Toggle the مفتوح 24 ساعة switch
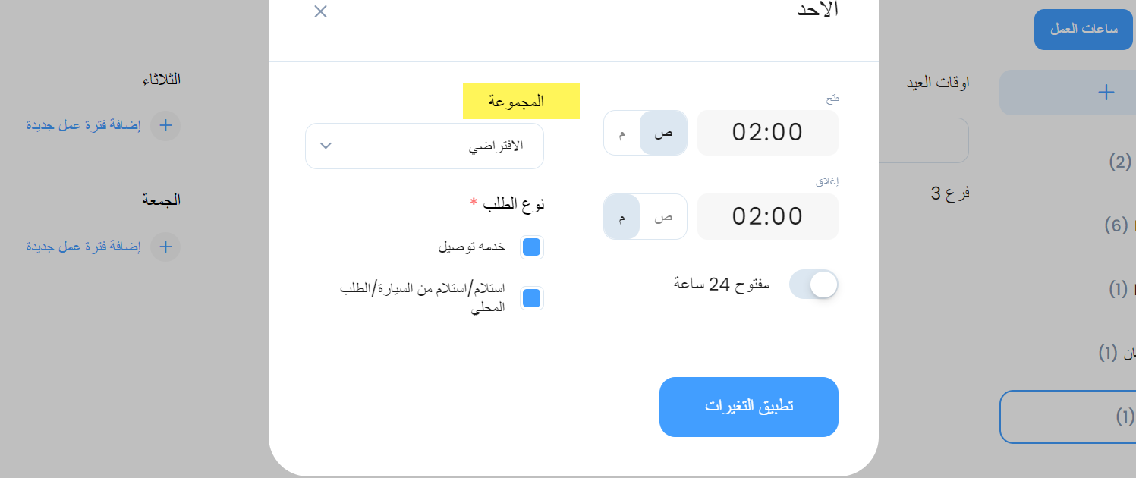1136x478 pixels. [x=813, y=285]
